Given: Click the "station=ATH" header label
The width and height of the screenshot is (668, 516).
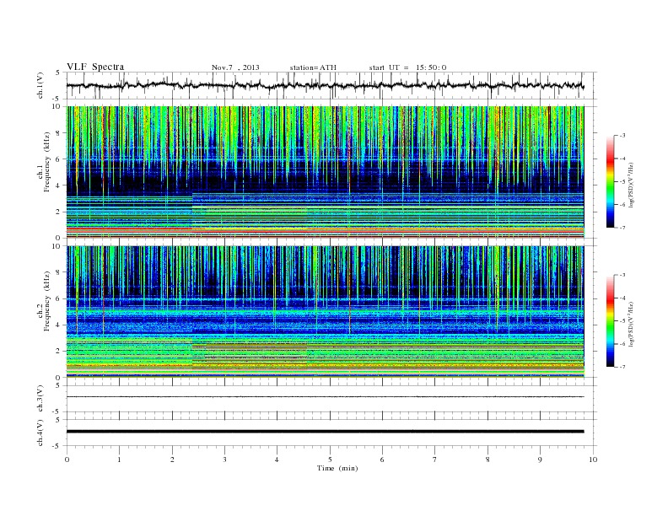Looking at the screenshot, I should (x=313, y=67).
